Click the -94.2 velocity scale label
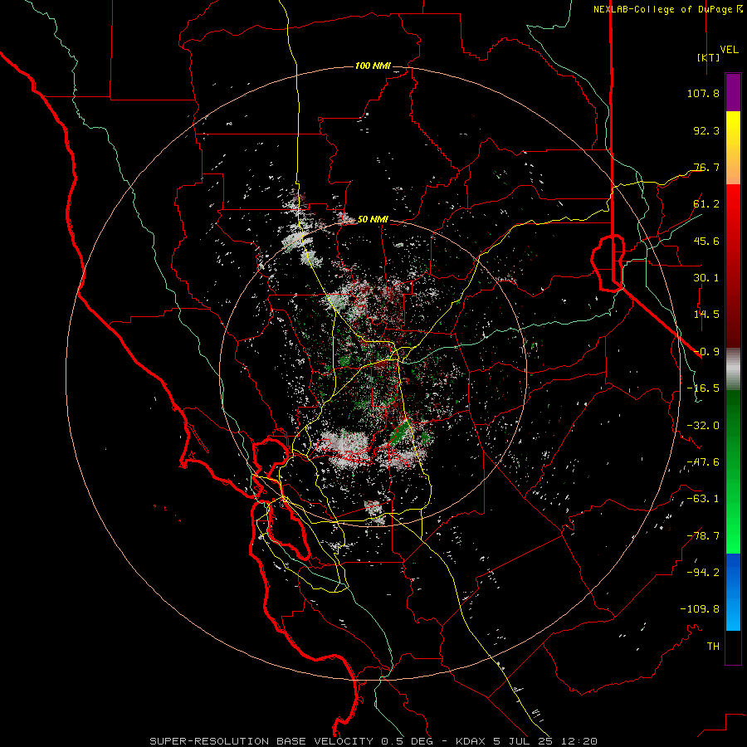The image size is (747, 747). [x=703, y=573]
